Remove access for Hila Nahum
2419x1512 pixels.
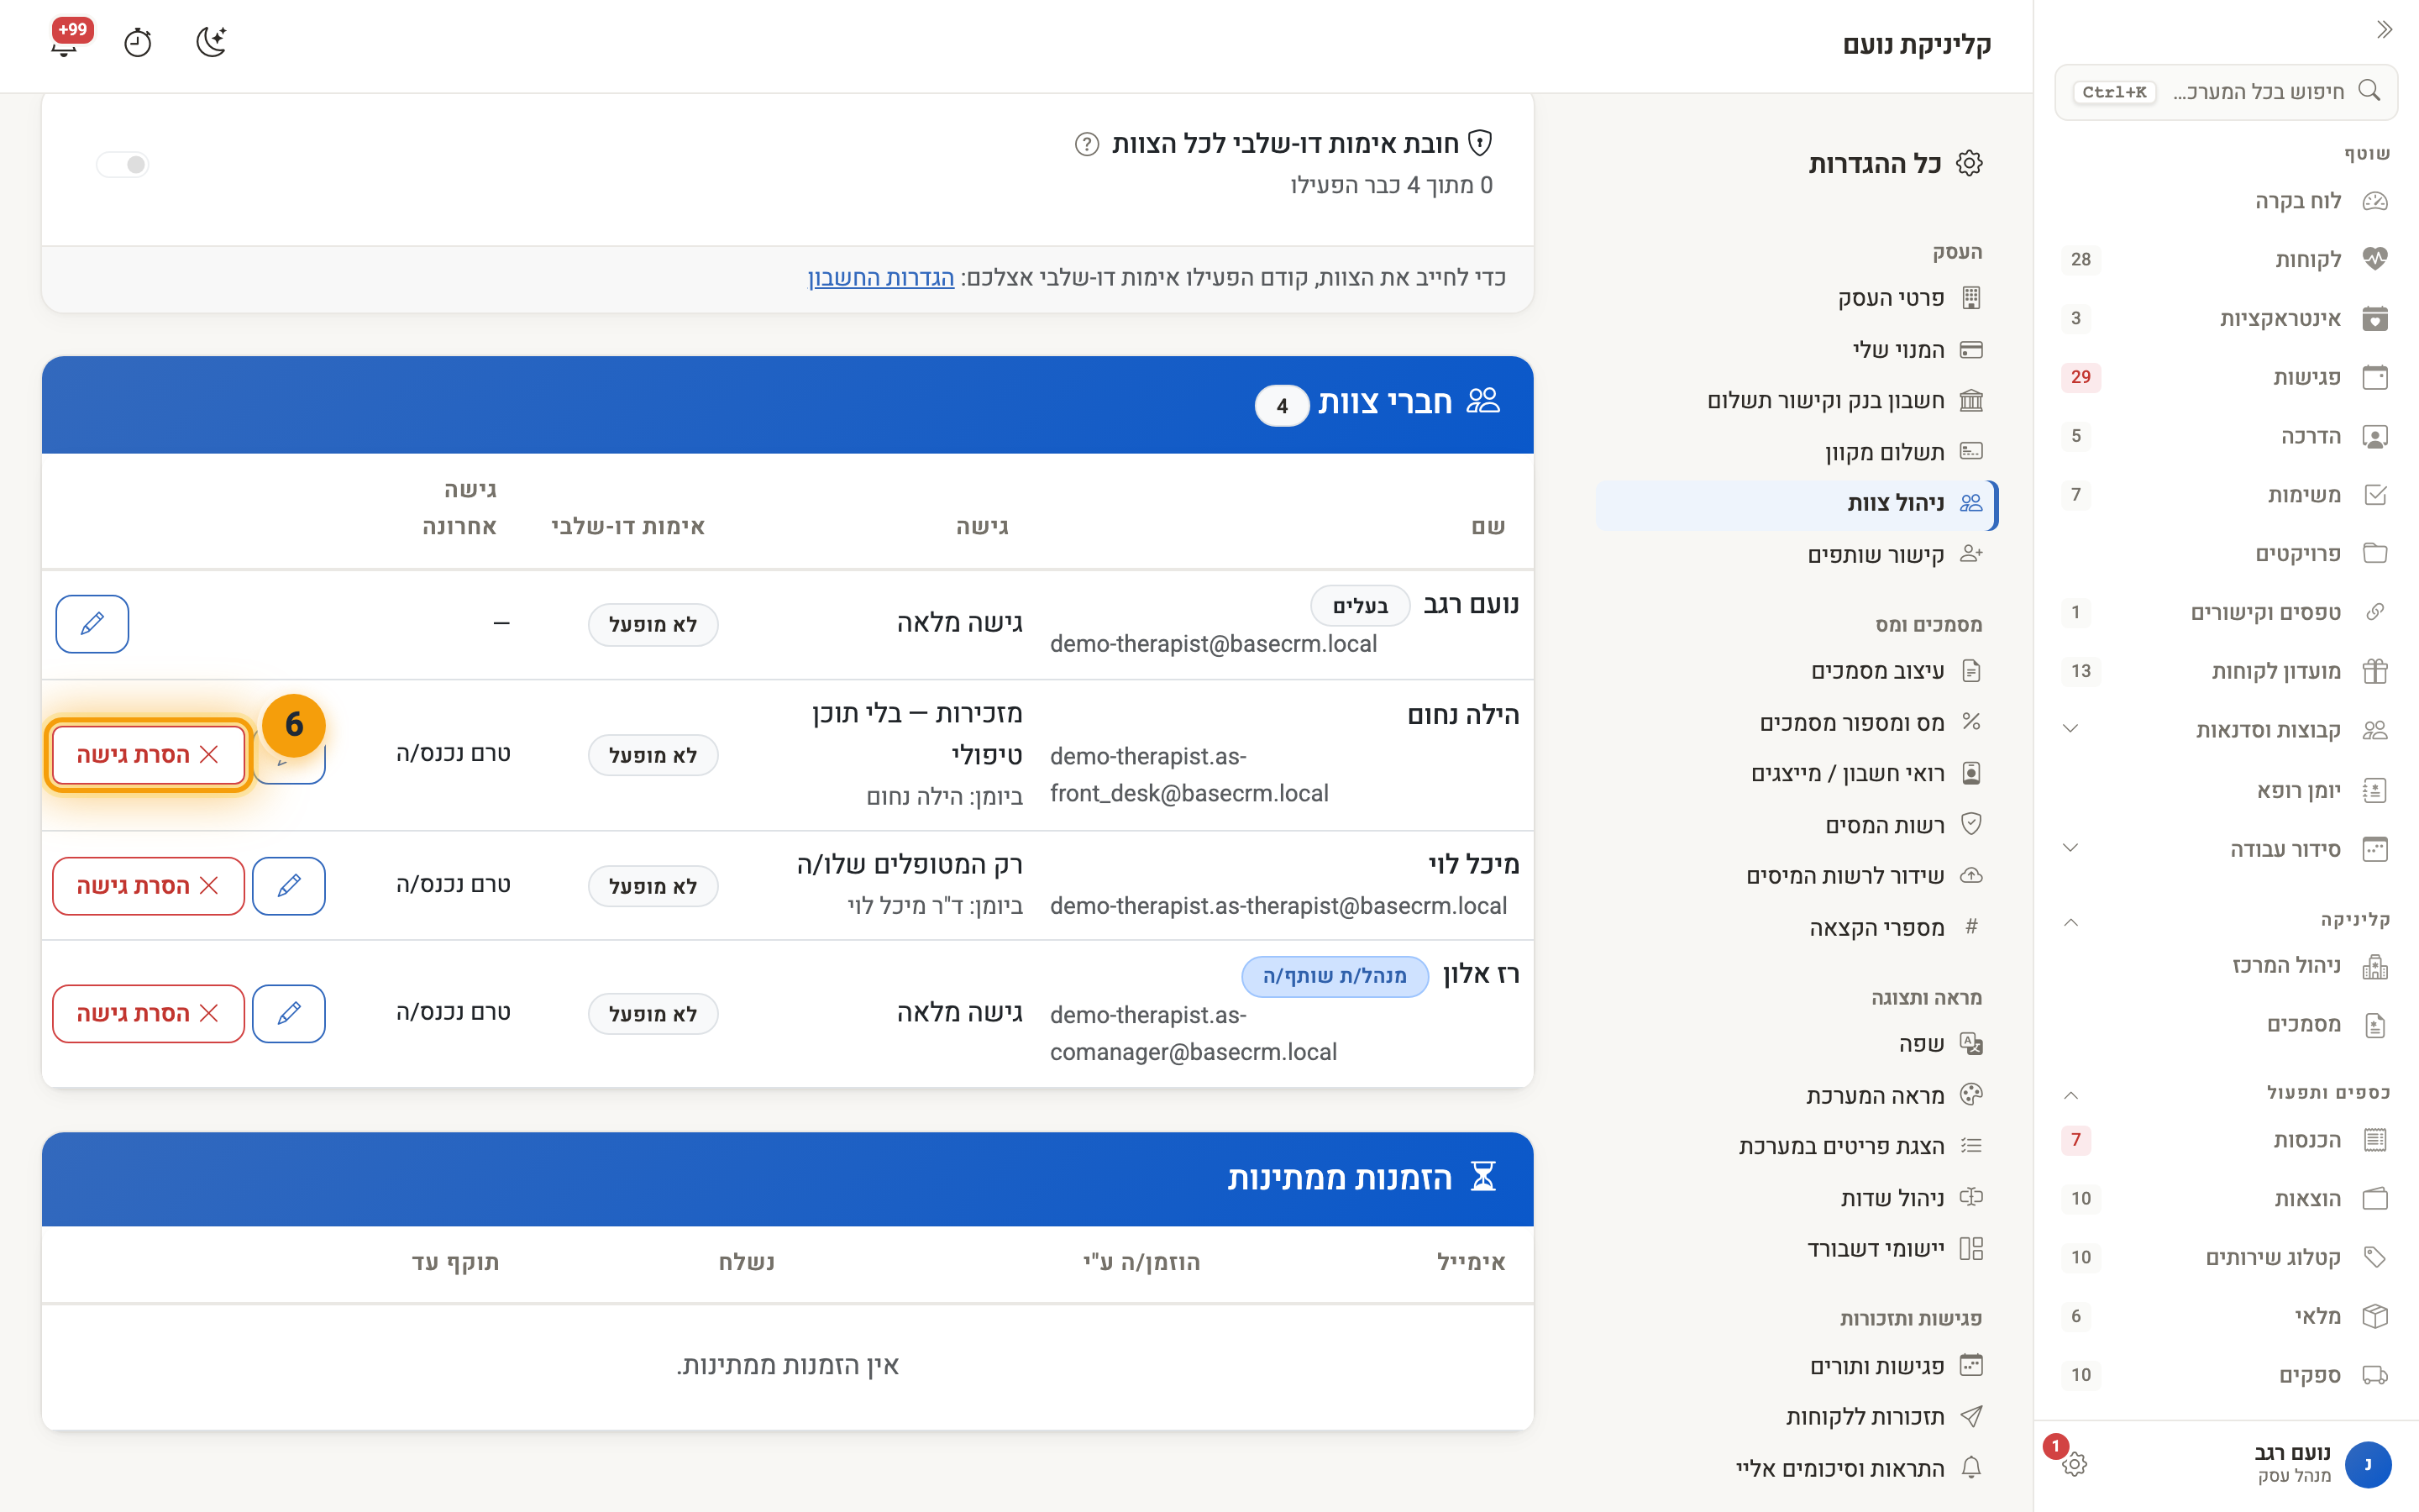click(148, 755)
